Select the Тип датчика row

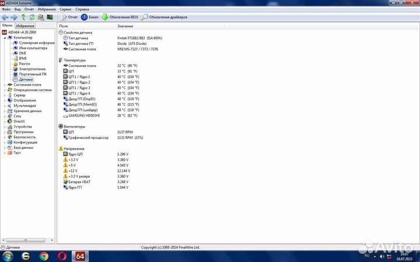click(113, 38)
